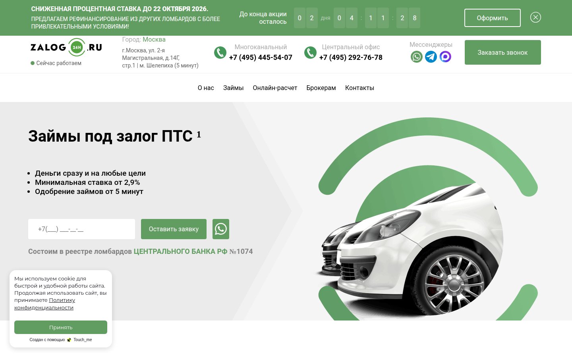This screenshot has height=357, width=572.
Task: Click the До конца акции осталось label
Action: (263, 18)
